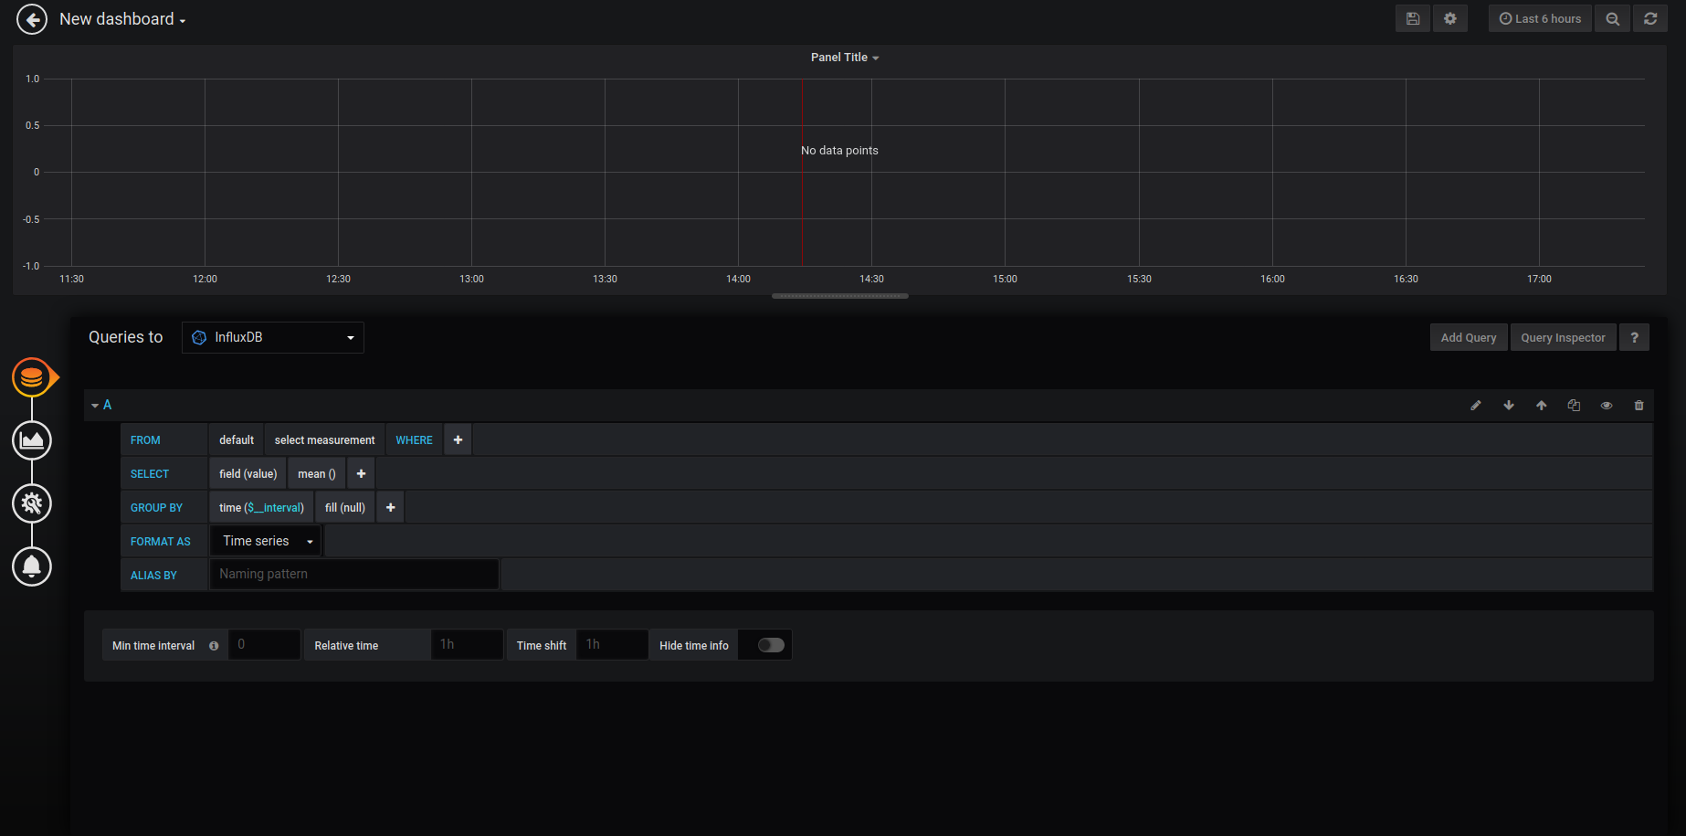The image size is (1686, 836).
Task: Click the back arrow icon
Action: click(32, 19)
